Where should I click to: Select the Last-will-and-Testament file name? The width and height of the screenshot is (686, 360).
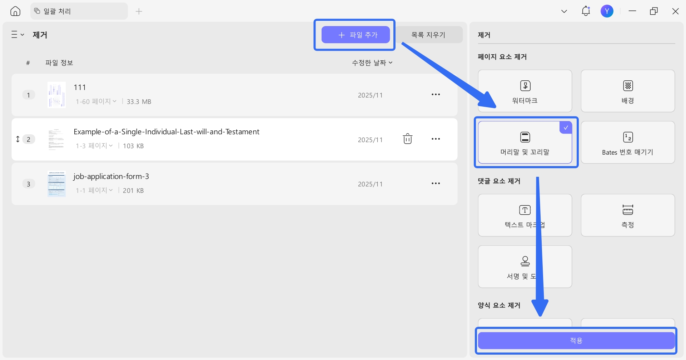tap(166, 132)
